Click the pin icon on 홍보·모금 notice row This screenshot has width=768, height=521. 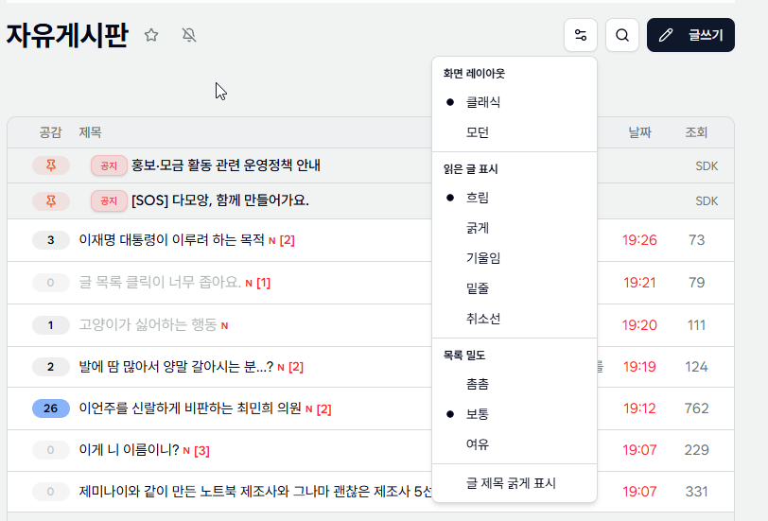[51, 165]
